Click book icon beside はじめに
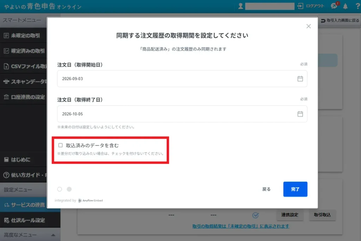 coord(6,159)
